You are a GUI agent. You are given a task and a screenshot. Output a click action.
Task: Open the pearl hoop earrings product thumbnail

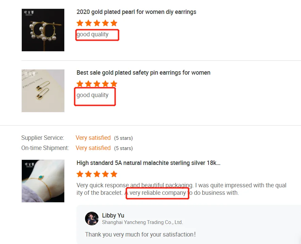43,30
